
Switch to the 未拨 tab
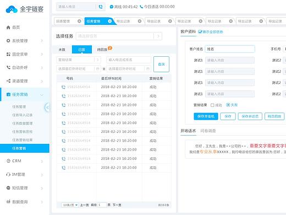(62, 50)
